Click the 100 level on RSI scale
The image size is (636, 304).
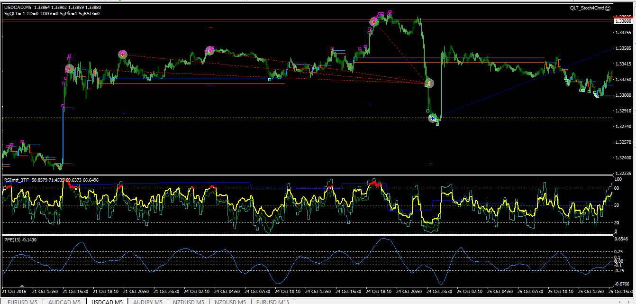(618, 180)
